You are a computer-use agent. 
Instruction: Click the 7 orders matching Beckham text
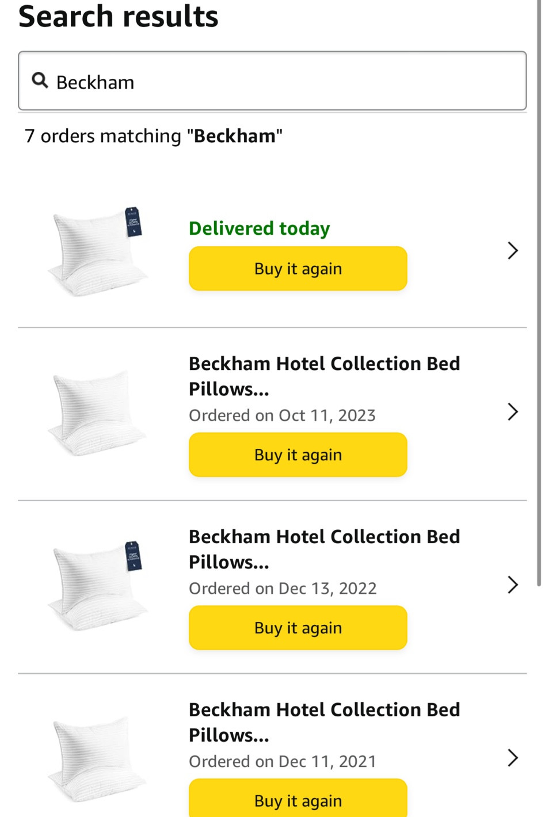pos(154,136)
